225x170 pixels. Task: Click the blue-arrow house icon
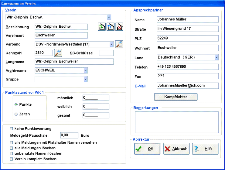point(111,27)
